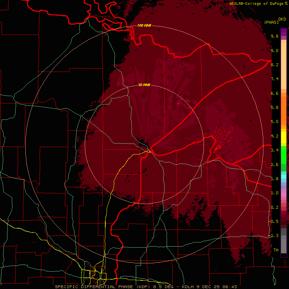Click the 4.2 value on the color scale
289x289 pixels.
pos(275,136)
